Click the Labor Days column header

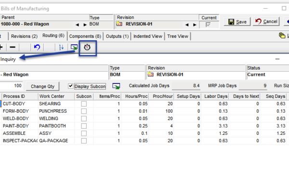pos(215,96)
